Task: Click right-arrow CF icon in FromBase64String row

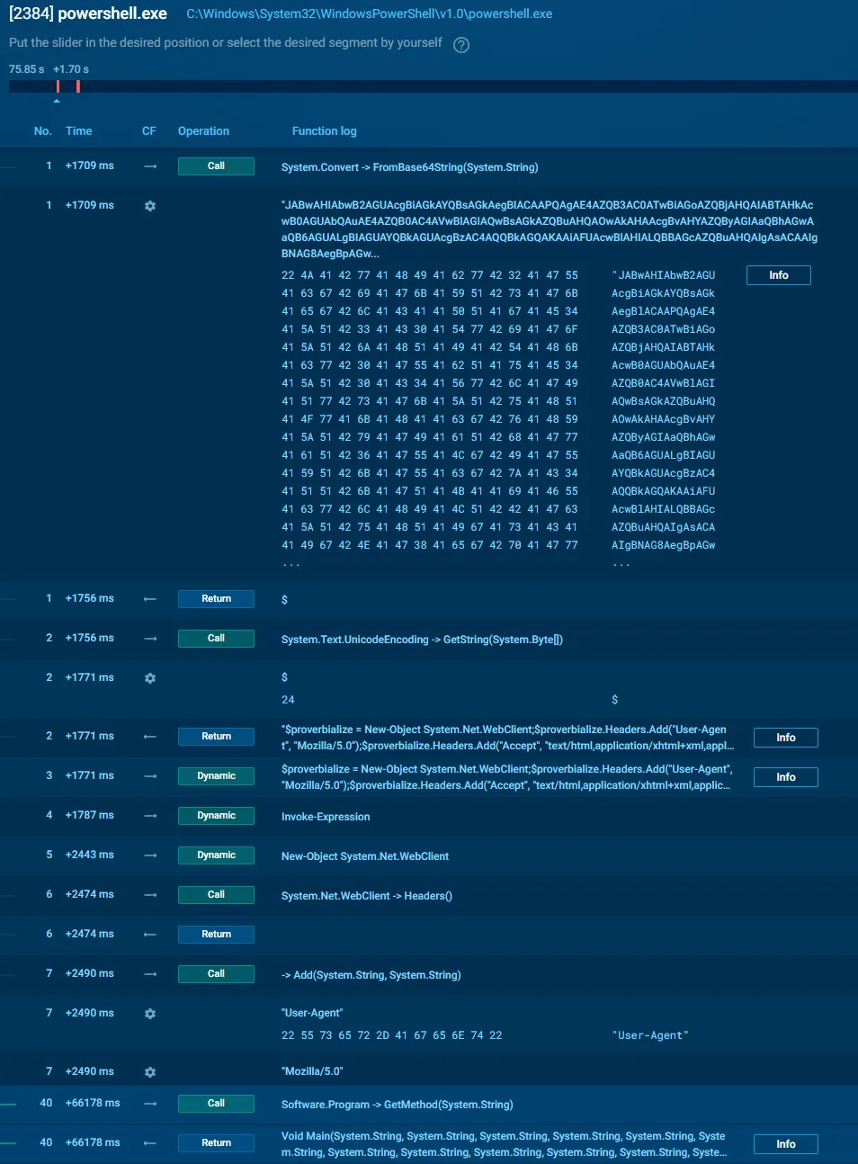Action: click(x=150, y=166)
